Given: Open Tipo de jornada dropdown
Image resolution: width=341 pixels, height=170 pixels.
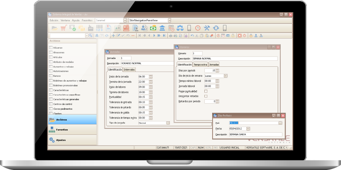Looking at the screenshot, I should (167, 123).
